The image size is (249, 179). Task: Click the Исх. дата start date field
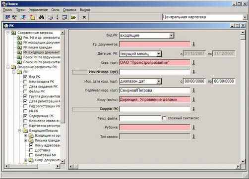[194, 81]
